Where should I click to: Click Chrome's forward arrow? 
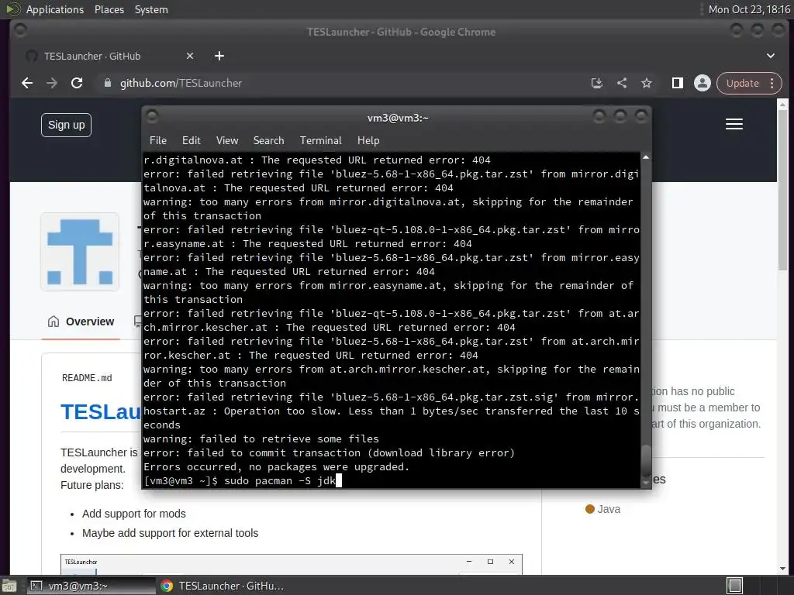click(x=52, y=83)
